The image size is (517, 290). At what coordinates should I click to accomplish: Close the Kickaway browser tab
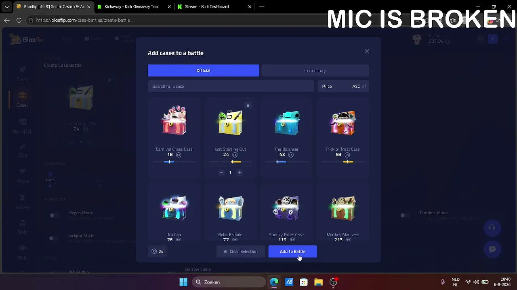(x=169, y=7)
